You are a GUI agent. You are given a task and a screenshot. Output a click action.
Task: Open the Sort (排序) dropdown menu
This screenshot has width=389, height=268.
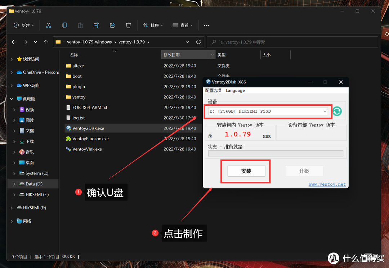click(153, 25)
